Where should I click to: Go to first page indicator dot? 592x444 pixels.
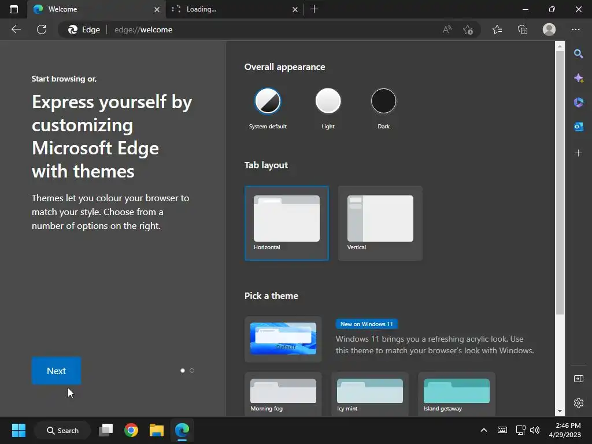tap(183, 371)
